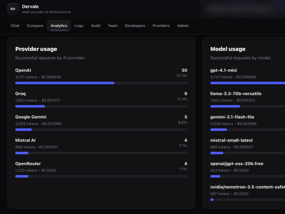Click OpenAI's 57.7% share value
The height and width of the screenshot is (214, 285).
click(x=182, y=76)
